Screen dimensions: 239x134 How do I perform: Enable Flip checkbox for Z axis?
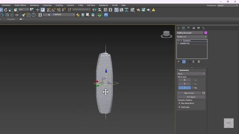193,88
